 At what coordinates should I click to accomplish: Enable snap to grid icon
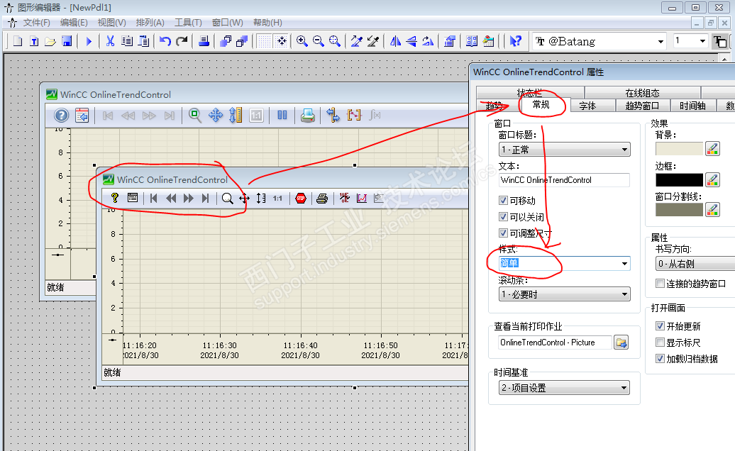point(281,41)
